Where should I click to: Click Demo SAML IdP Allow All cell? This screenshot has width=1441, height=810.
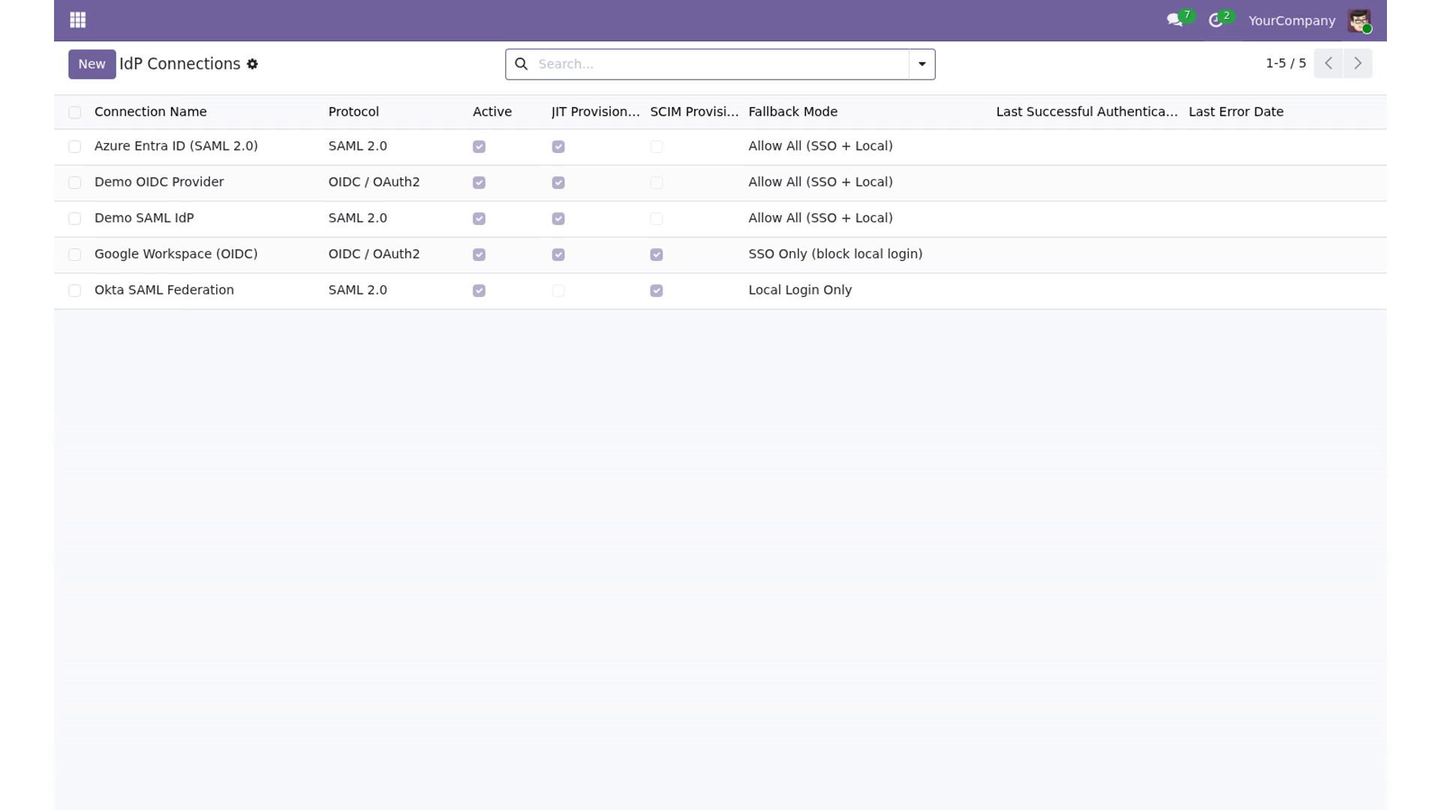(x=820, y=218)
